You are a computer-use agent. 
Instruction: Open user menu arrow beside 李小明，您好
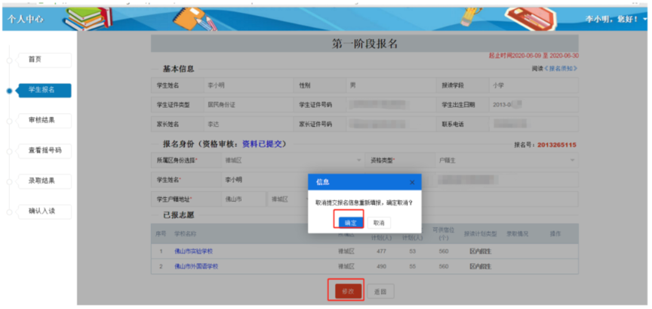pos(646,17)
